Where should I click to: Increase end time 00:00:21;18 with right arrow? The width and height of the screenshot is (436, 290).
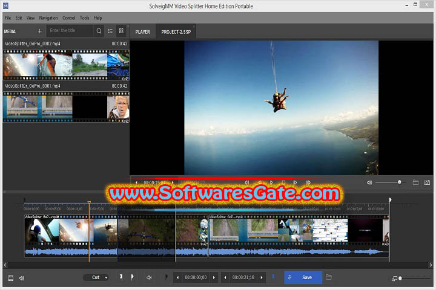(262, 277)
